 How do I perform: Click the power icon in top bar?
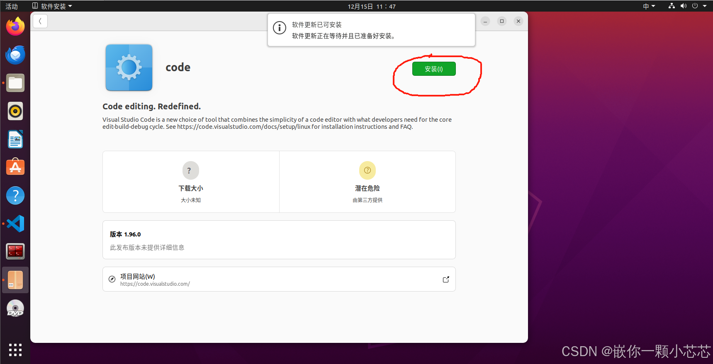[695, 6]
